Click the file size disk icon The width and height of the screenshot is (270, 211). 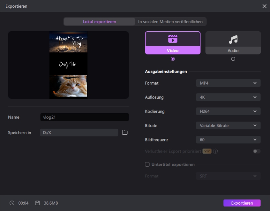(37, 203)
